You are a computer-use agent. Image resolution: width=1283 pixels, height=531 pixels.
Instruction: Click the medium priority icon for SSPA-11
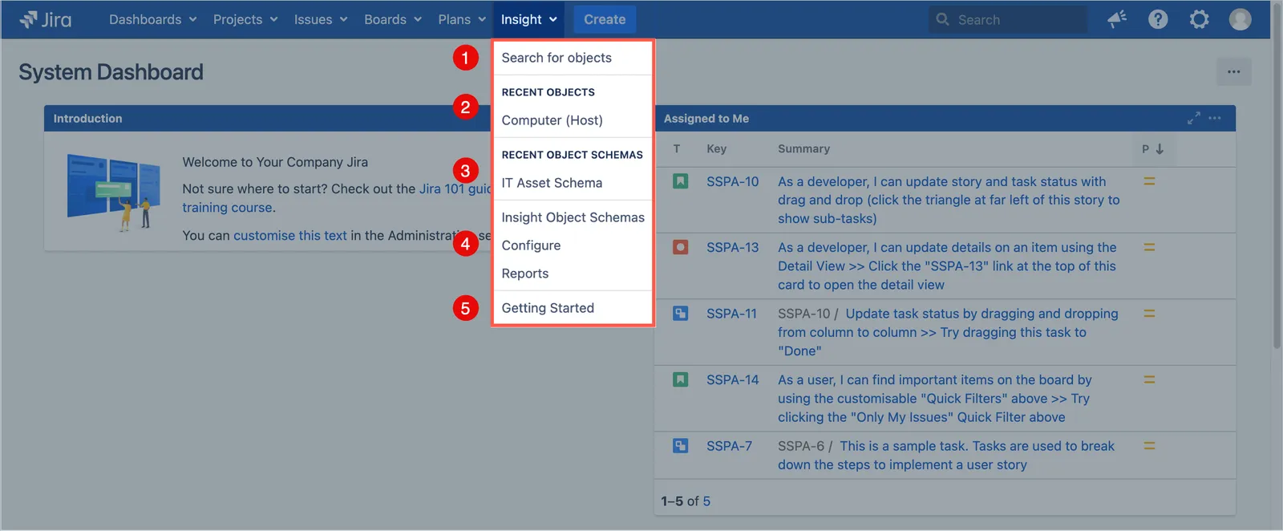pos(1149,314)
